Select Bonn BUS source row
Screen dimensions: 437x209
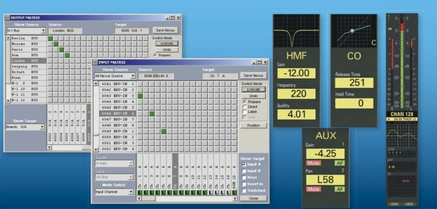click(x=29, y=77)
